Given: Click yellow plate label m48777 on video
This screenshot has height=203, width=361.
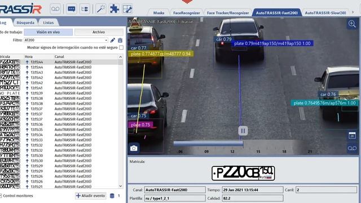Looking at the screenshot, I should pyautogui.click(x=161, y=54).
